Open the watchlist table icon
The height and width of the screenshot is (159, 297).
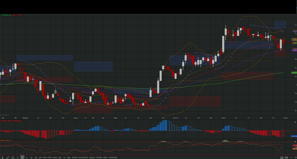(x=13, y=158)
